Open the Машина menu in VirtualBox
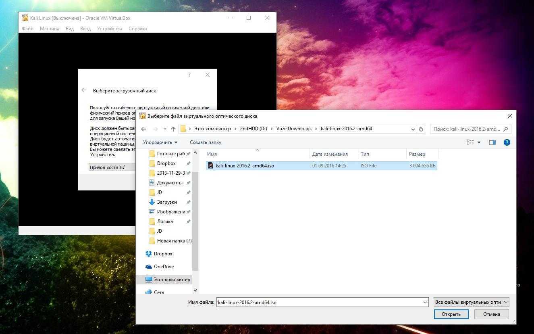The image size is (534, 334). tap(49, 29)
